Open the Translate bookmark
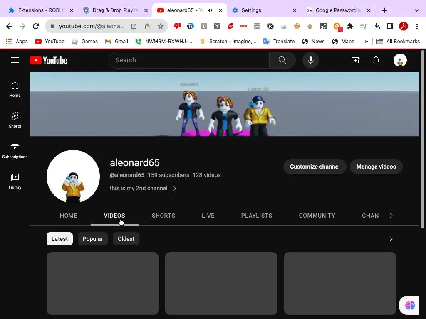Screen dimensions: 426x319 coord(279,42)
